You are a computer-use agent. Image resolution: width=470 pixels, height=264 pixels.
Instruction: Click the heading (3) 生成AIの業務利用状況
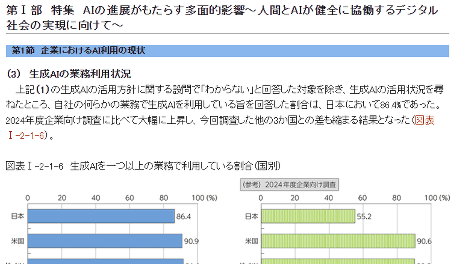click(x=69, y=74)
